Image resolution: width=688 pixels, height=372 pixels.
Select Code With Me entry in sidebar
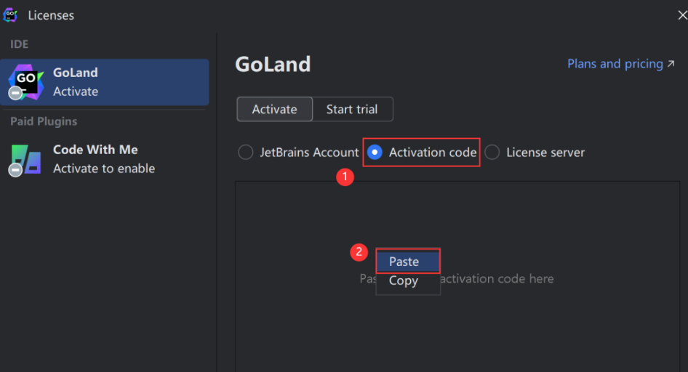[x=105, y=160]
